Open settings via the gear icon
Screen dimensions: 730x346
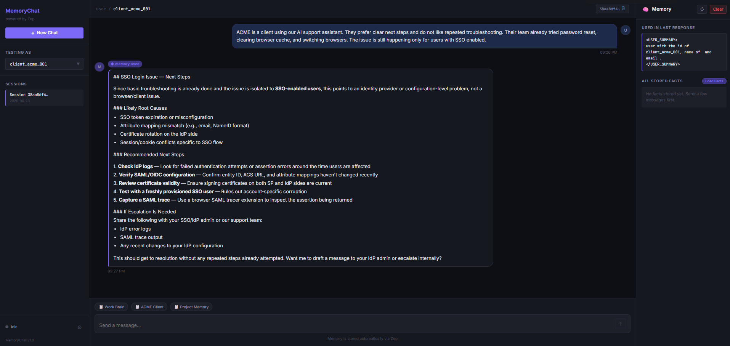pos(80,327)
